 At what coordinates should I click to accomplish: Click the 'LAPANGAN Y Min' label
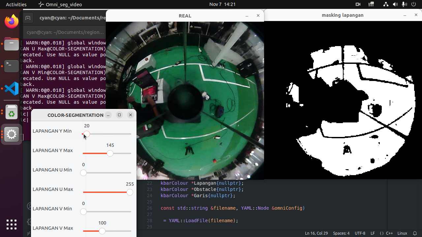[x=52, y=131]
